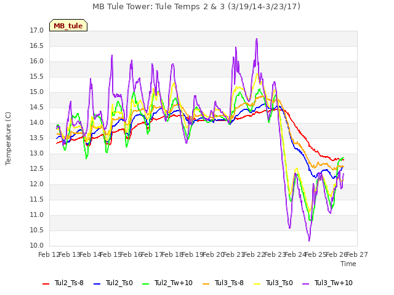The image size is (394, 295).
Task: Select the Tul3_Ts-8 legend label
Action: pyautogui.click(x=229, y=283)
